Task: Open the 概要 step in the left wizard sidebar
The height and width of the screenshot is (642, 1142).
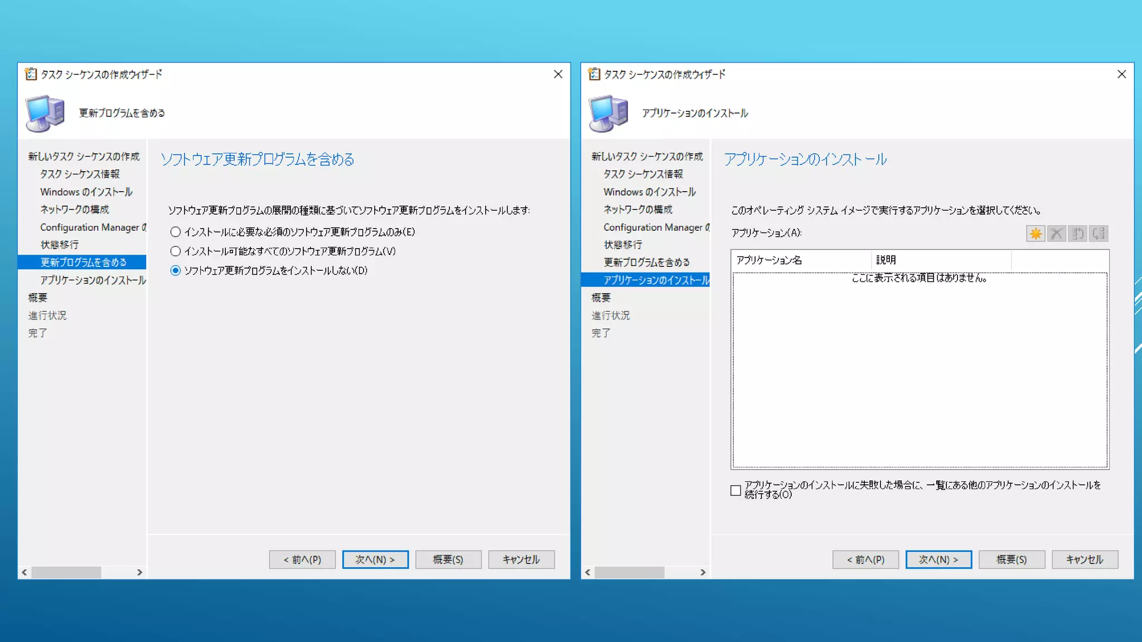Action: point(38,298)
